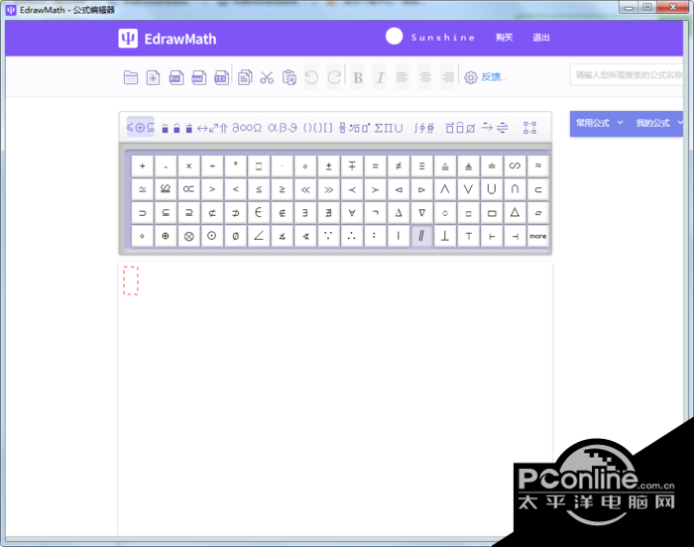Screen dimensions: 694x547
Task: Open the matrix templates tab
Action: pos(529,128)
